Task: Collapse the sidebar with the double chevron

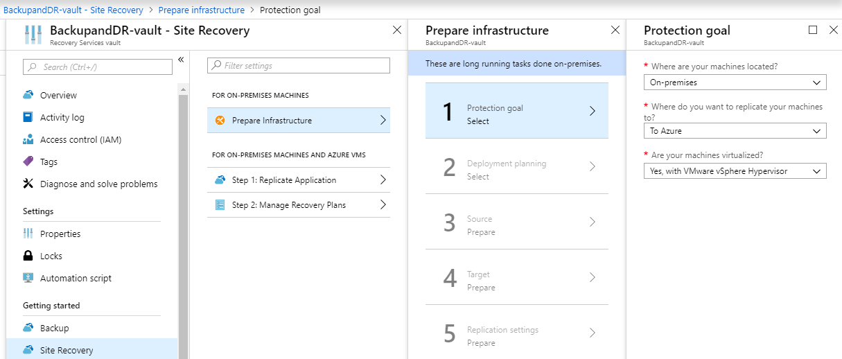Action: click(181, 60)
